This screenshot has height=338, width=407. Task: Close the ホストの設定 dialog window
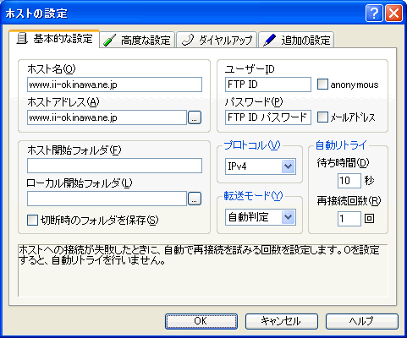pyautogui.click(x=393, y=13)
